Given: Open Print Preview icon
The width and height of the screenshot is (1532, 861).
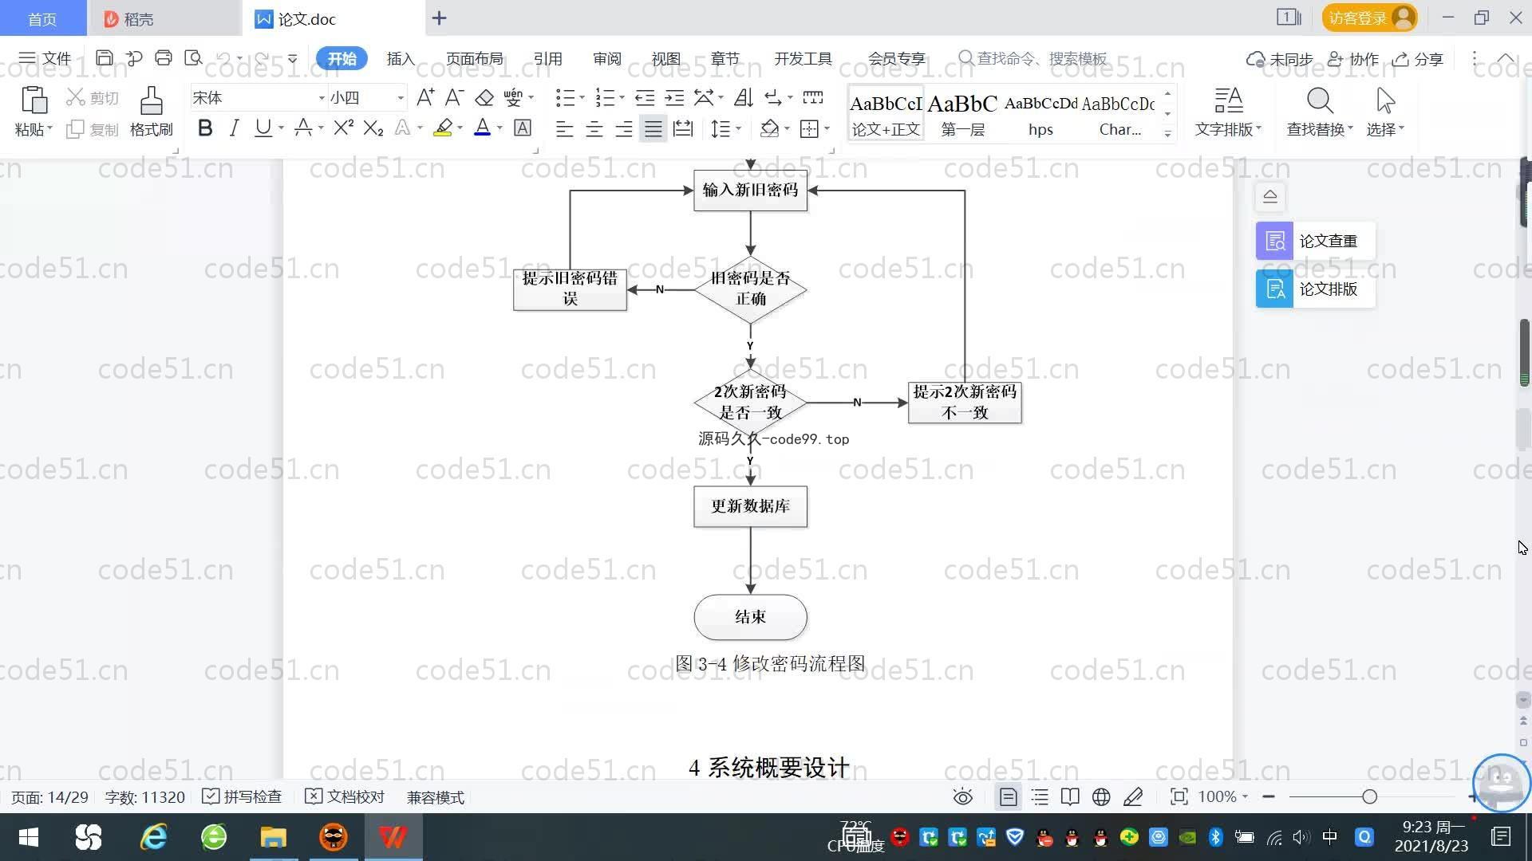Looking at the screenshot, I should [193, 58].
